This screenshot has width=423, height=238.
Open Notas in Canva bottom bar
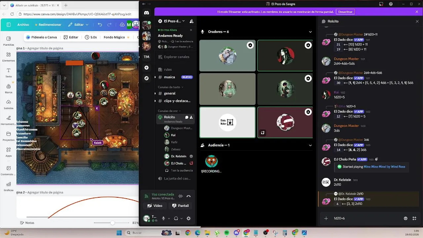(27, 223)
